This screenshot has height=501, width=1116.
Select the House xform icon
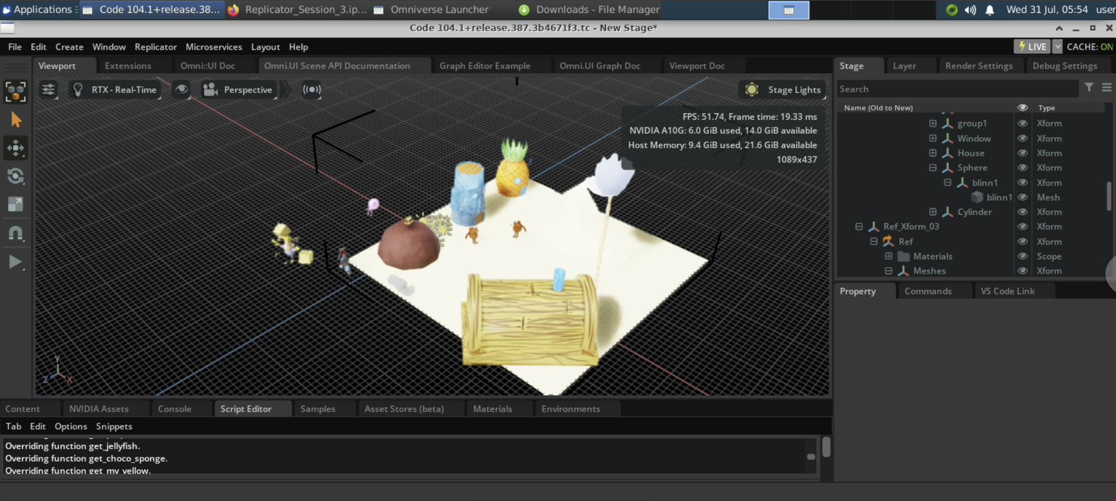948,153
